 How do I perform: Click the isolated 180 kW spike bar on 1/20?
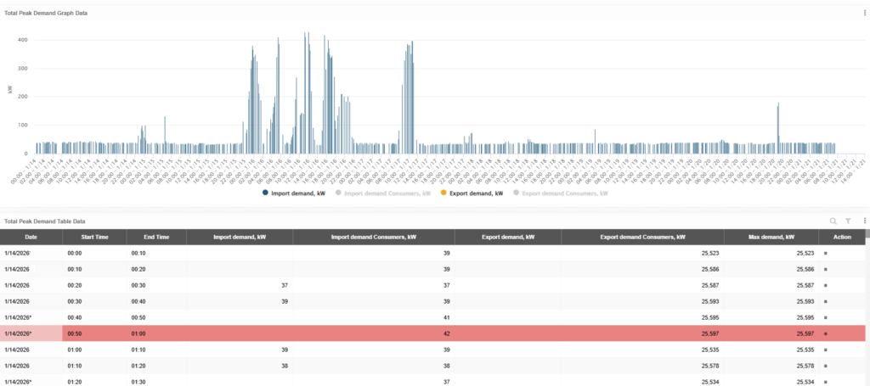[778, 127]
